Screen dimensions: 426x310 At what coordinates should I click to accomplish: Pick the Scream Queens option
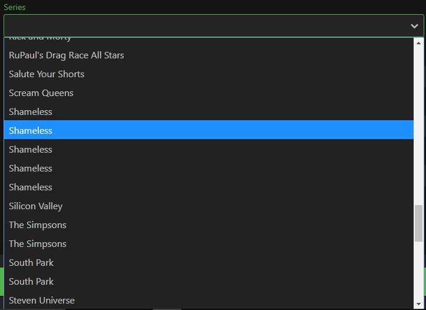(x=41, y=93)
